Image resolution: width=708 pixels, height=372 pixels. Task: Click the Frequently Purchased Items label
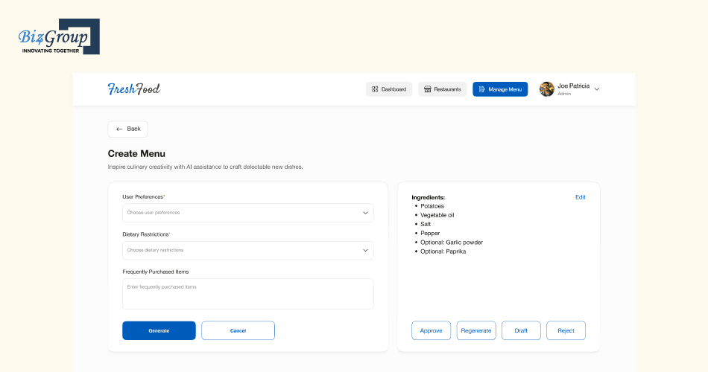tap(155, 272)
